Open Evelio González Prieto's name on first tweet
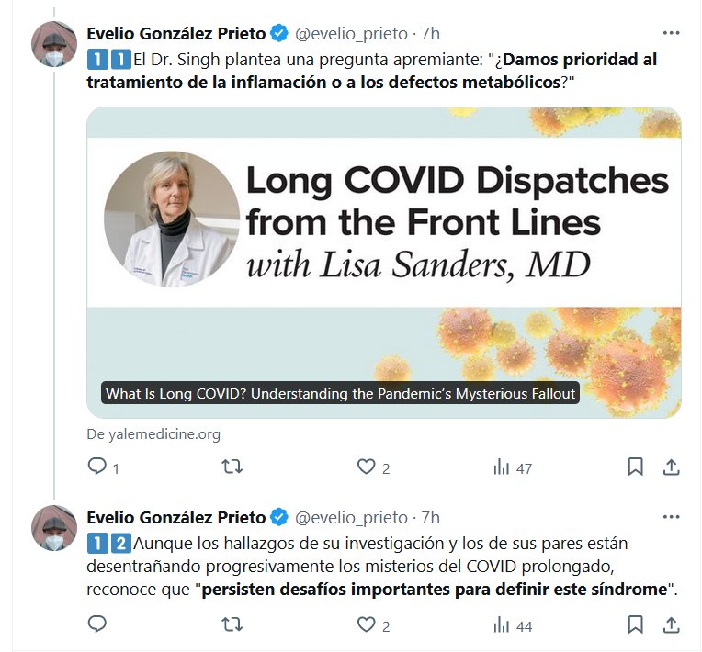 click(x=175, y=34)
